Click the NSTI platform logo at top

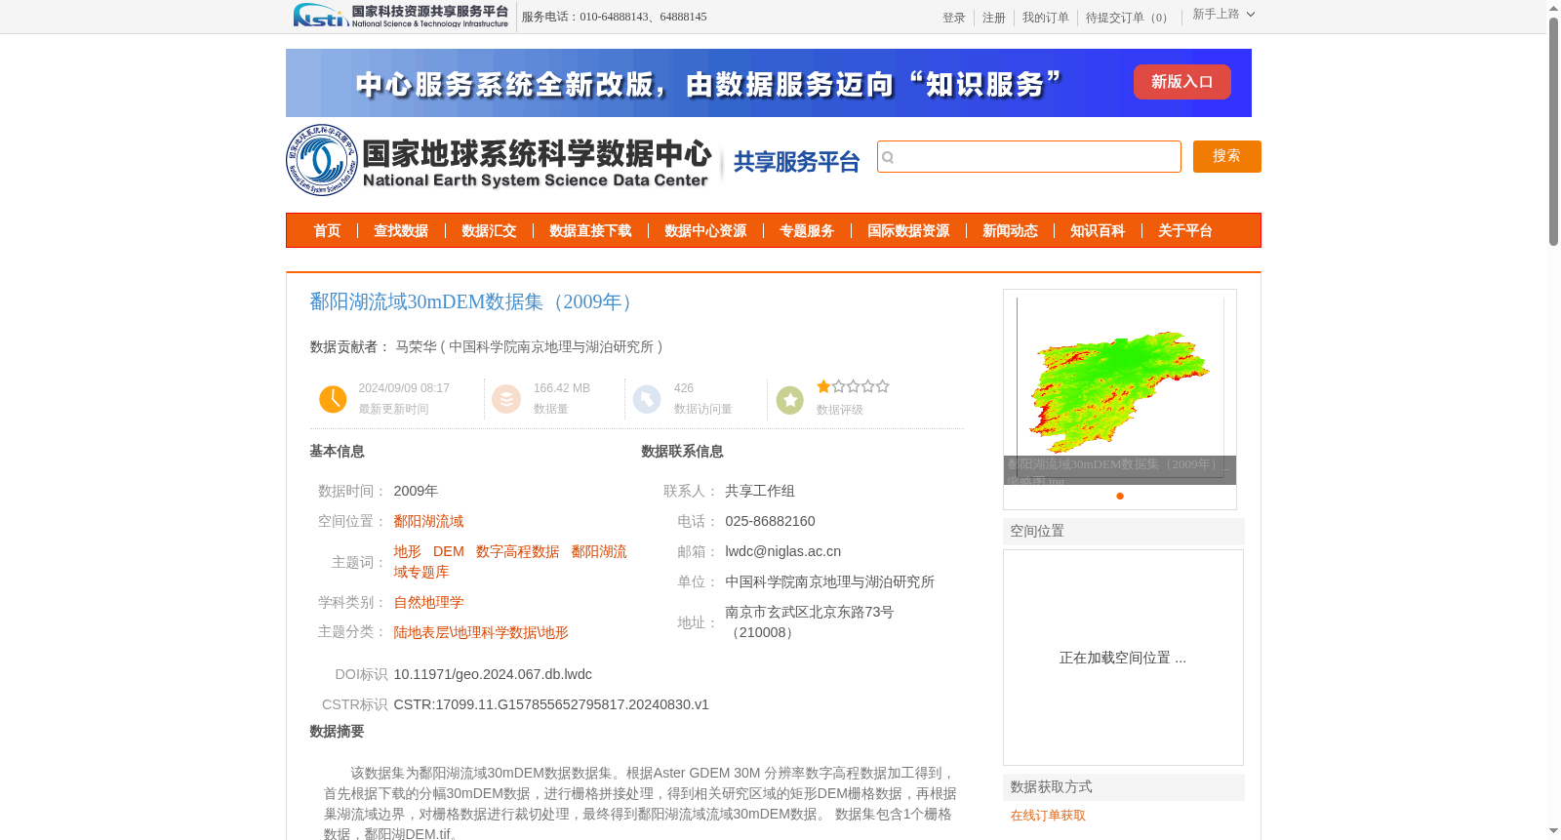[x=400, y=16]
